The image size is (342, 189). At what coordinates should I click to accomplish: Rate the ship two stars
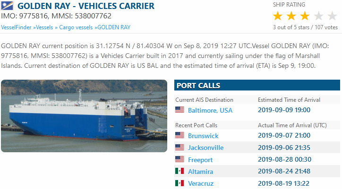[x=291, y=16]
